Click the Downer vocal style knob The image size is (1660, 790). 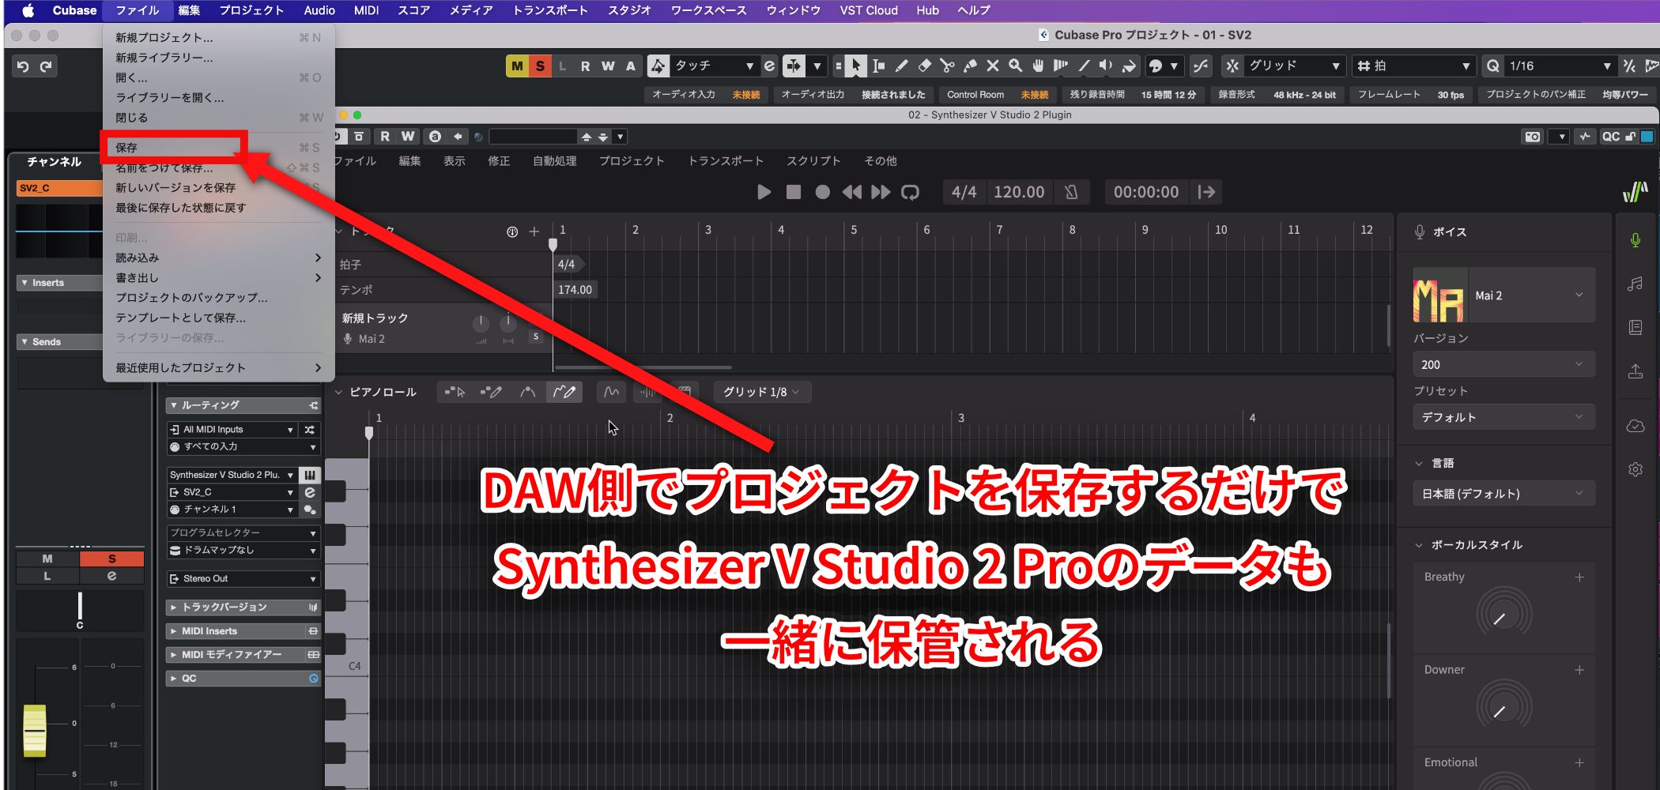(1503, 706)
